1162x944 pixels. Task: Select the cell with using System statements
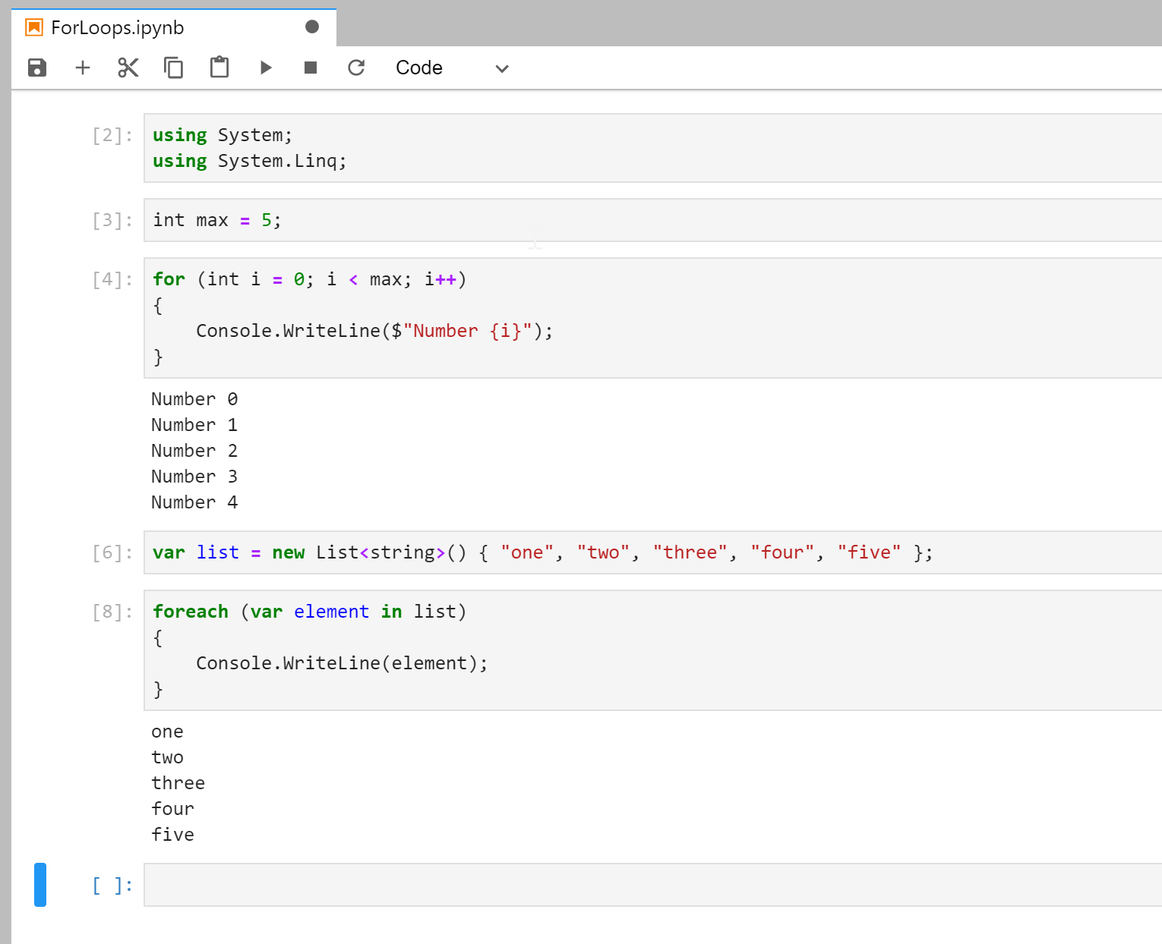(x=652, y=148)
